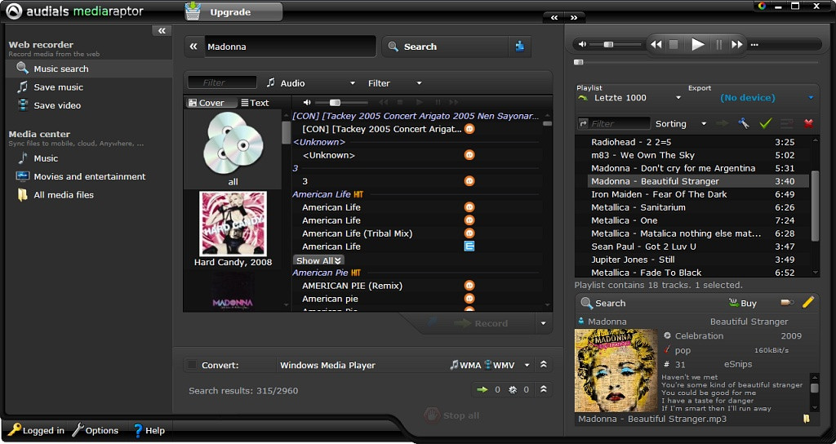Select American Life (Tribal Mix) result
The image size is (836, 444).
pyautogui.click(x=358, y=233)
